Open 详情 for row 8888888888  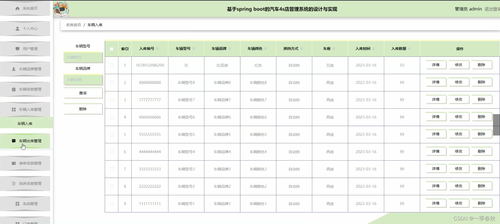(x=436, y=82)
